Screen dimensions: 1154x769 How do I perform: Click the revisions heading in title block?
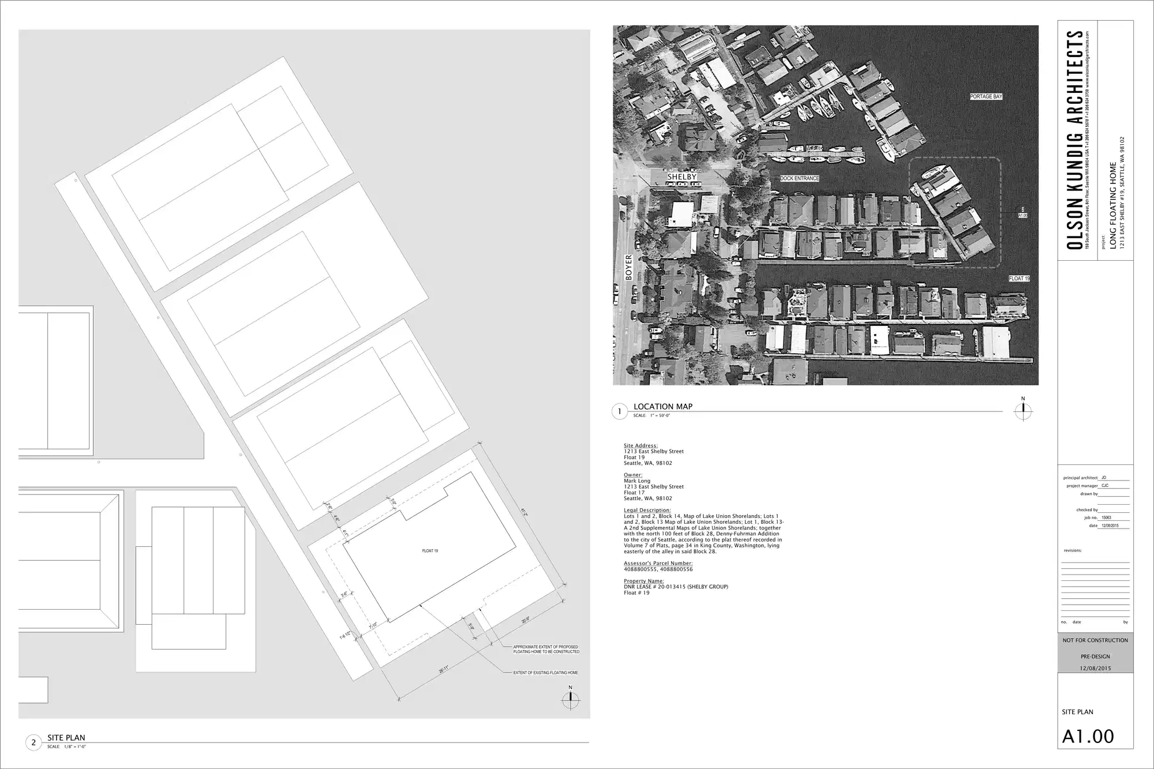1073,550
